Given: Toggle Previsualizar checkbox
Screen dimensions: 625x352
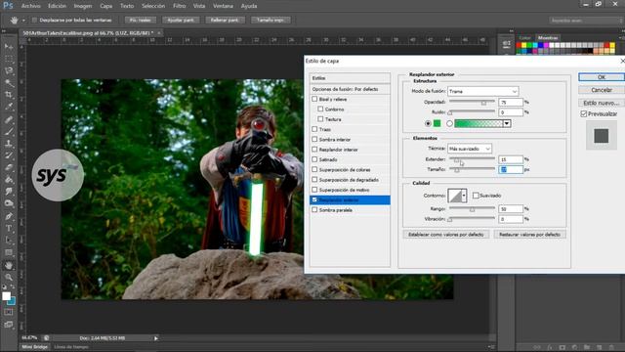Looking at the screenshot, I should tap(584, 114).
